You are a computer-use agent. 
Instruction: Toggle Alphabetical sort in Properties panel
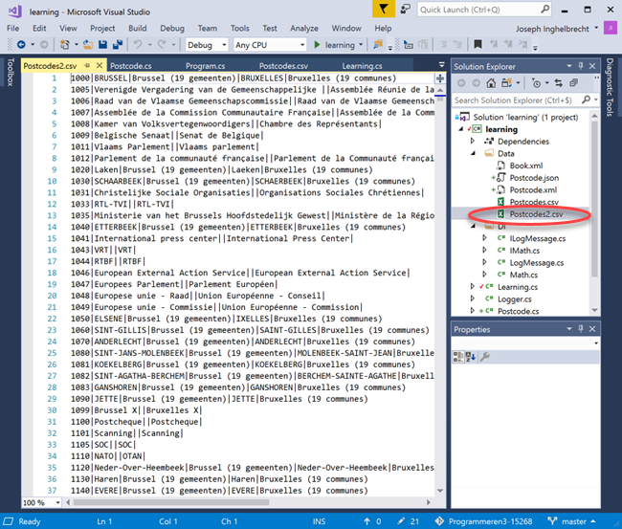coord(471,357)
